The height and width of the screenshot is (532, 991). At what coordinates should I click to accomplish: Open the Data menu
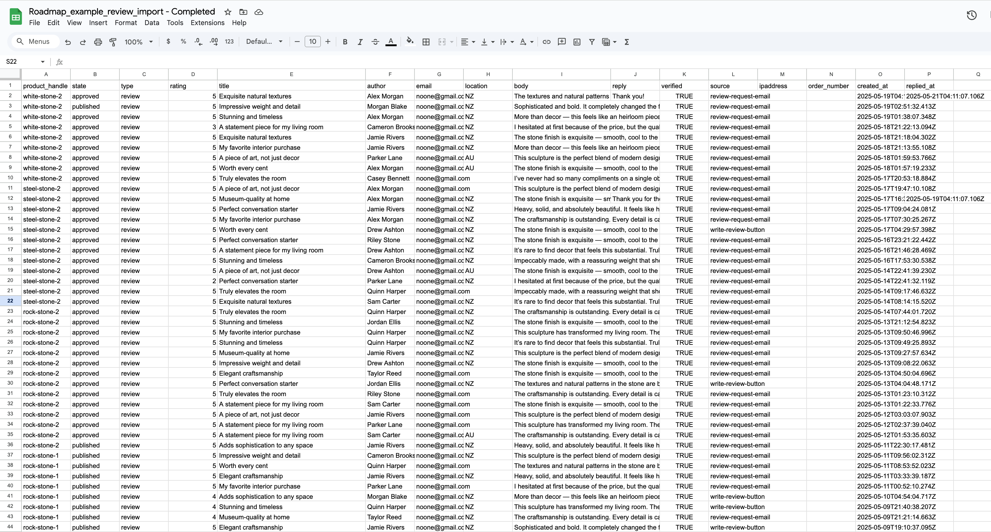click(151, 23)
